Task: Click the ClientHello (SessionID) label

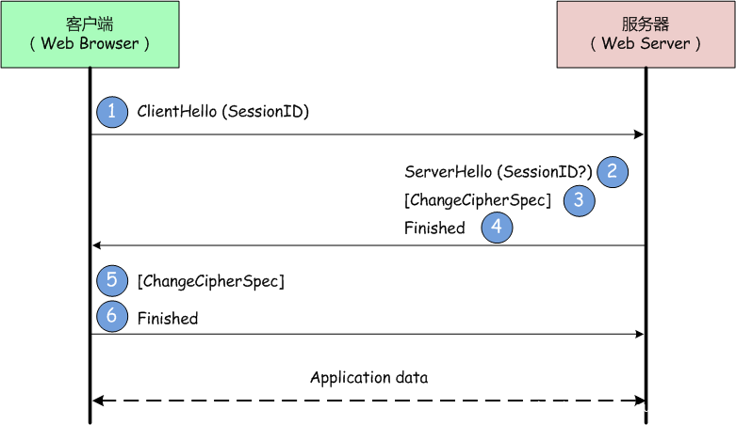Action: point(223,112)
